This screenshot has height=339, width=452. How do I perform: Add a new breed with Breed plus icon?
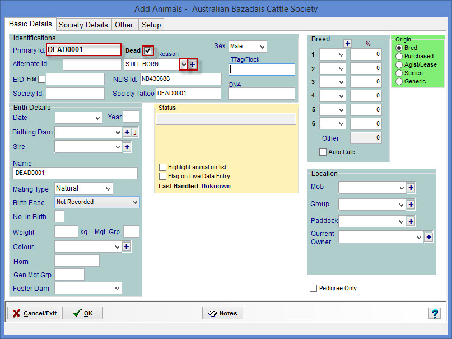click(x=348, y=44)
